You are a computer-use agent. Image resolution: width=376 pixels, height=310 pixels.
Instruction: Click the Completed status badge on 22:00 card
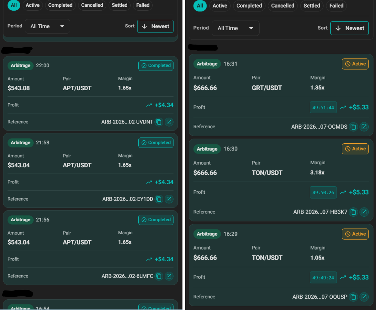(156, 65)
